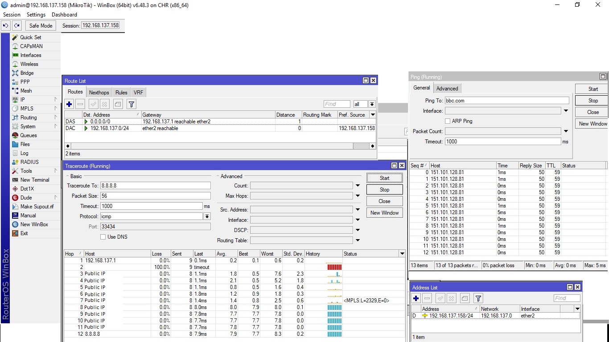Open Interfaces from the sidebar
The image size is (609, 342).
point(30,55)
